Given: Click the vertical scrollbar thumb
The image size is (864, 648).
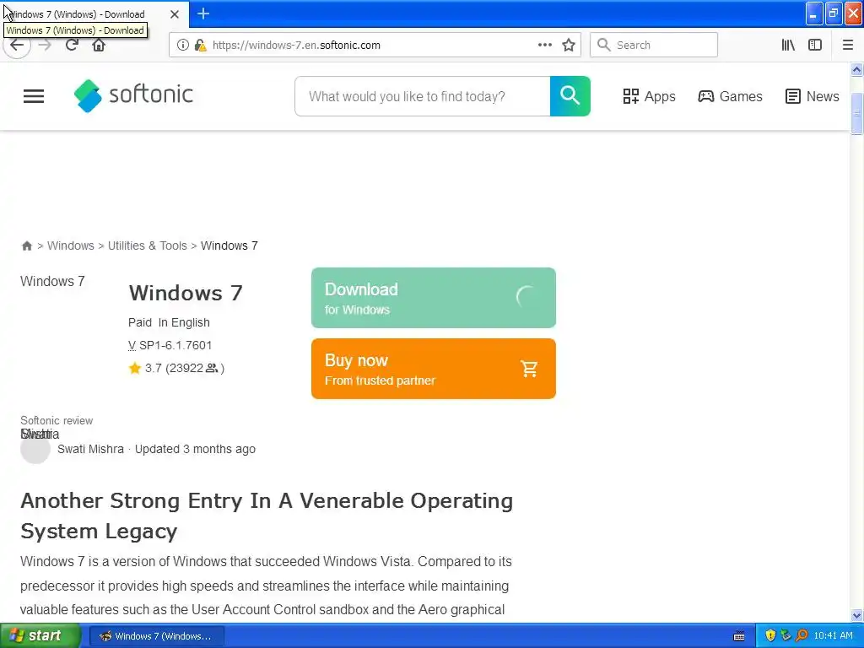Looking at the screenshot, I should coord(856,114).
